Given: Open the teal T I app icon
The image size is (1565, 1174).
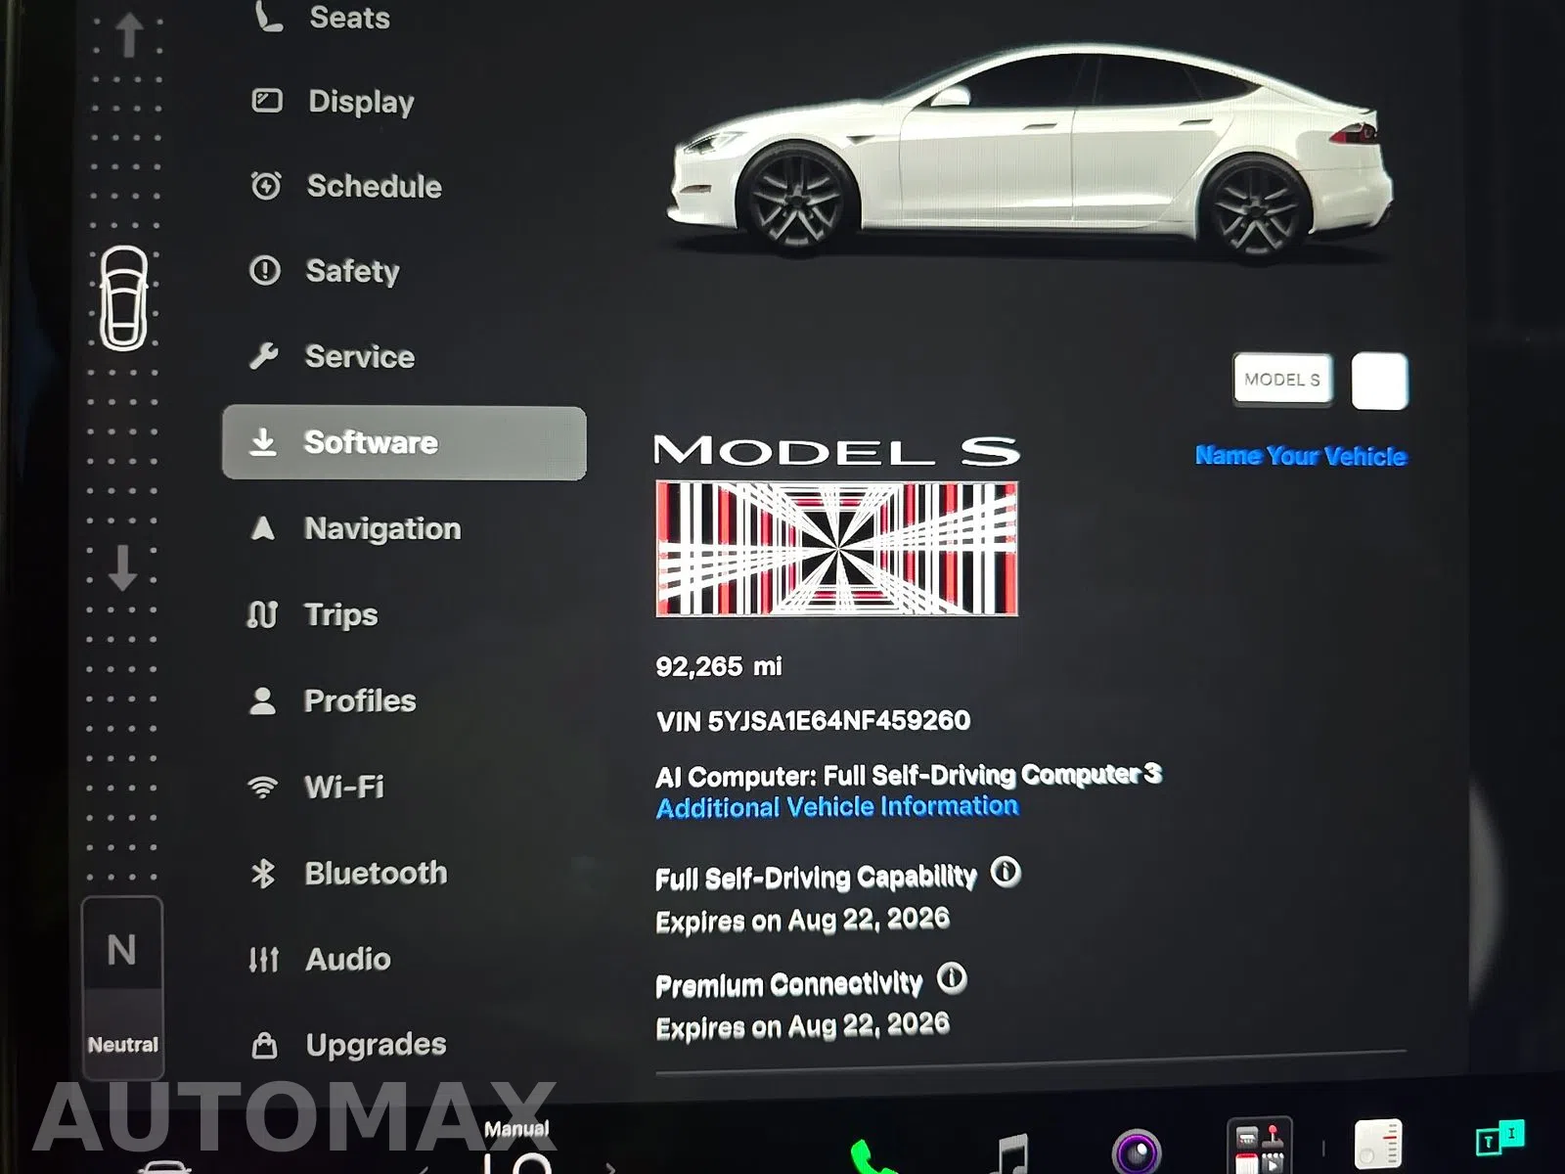Looking at the screenshot, I should coord(1499,1138).
